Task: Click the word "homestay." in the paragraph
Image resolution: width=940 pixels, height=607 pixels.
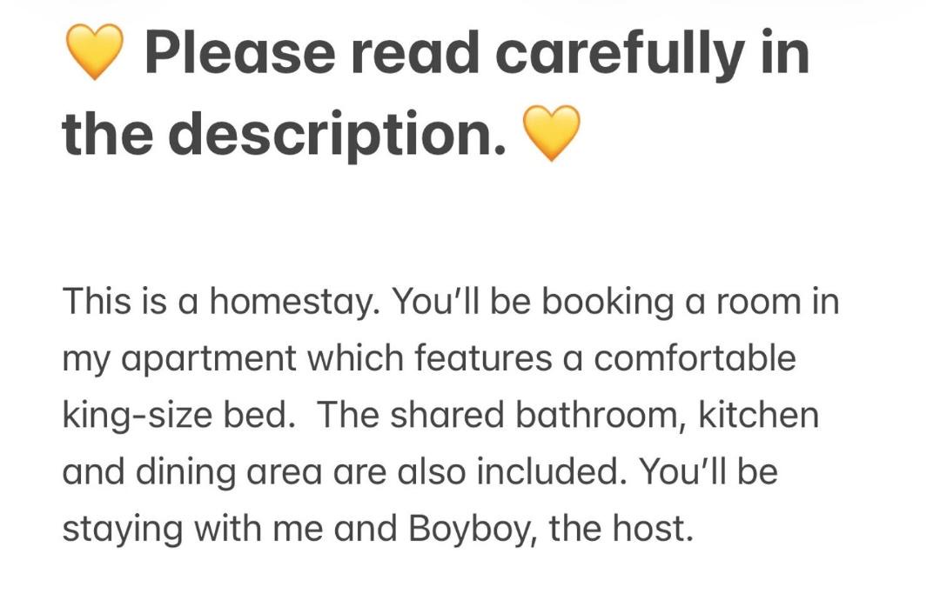Action: pyautogui.click(x=294, y=302)
